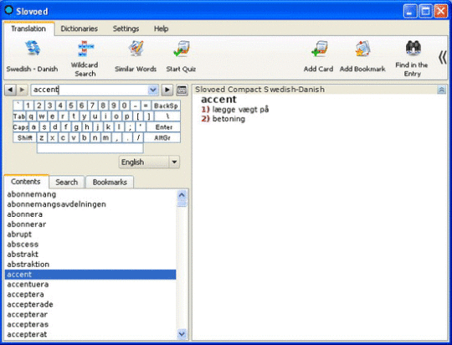The width and height of the screenshot is (452, 345).
Task: Click the space bar on virtual keyboard
Action: [x=90, y=148]
